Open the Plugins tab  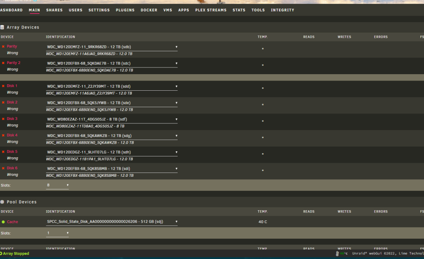coord(125,10)
